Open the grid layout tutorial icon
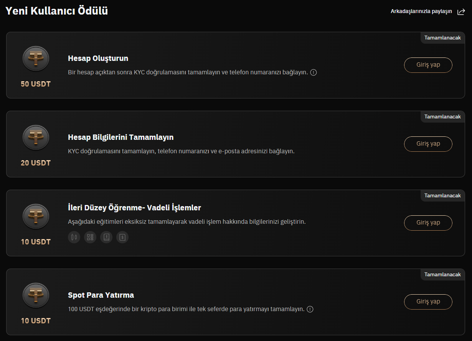The image size is (472, 341). [x=90, y=237]
